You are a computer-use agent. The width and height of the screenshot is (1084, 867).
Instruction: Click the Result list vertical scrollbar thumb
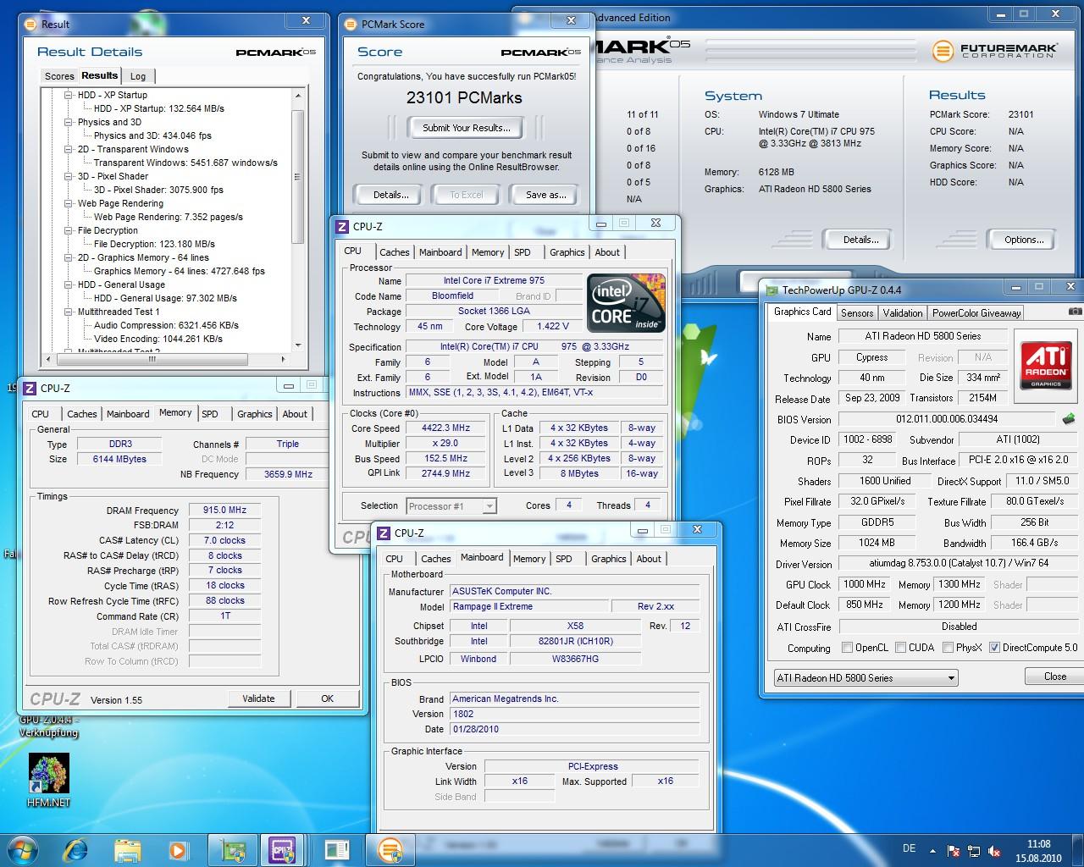click(298, 176)
